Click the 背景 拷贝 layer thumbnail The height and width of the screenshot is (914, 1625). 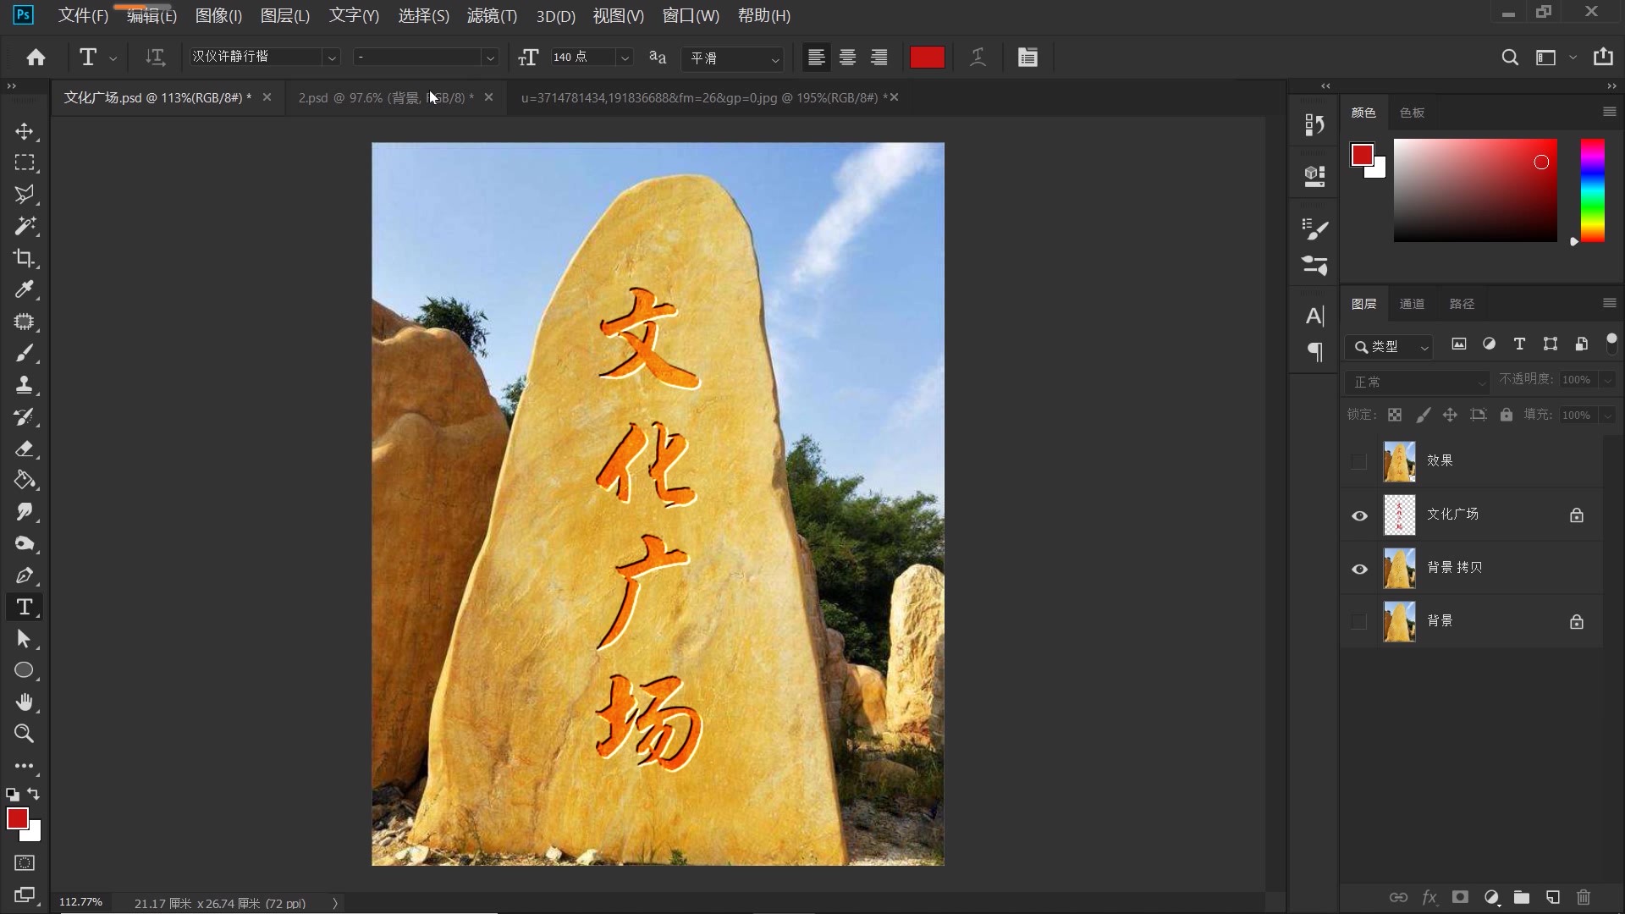[x=1398, y=568]
